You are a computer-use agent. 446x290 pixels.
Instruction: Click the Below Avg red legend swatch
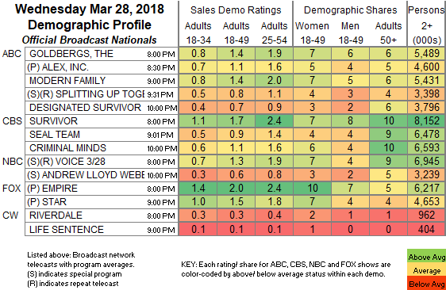426,284
